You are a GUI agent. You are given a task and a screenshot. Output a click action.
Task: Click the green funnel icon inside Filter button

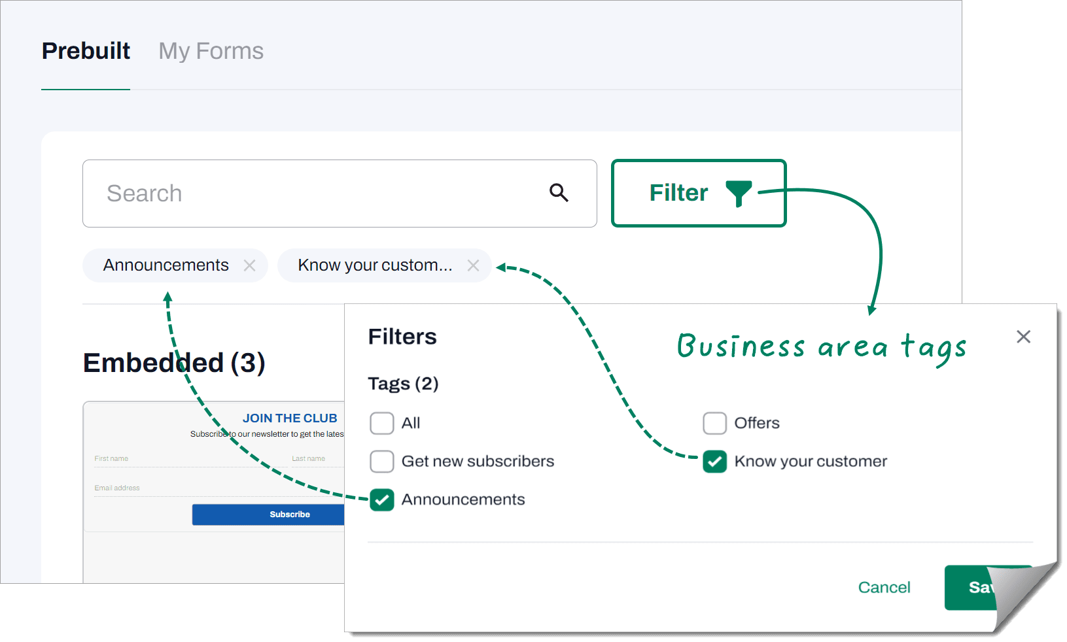point(739,193)
